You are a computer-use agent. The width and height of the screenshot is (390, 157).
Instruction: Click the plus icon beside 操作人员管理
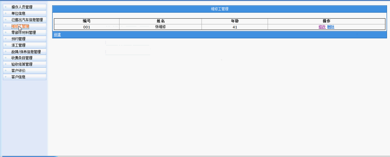coord(6,7)
